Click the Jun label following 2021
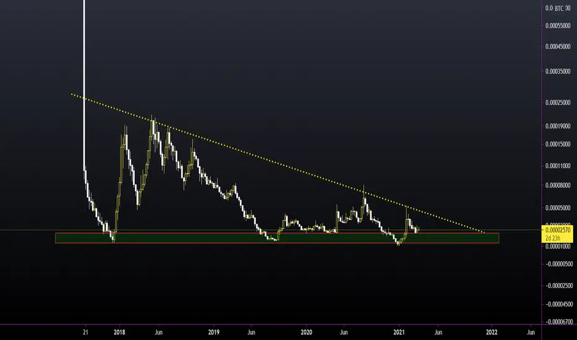The image size is (577, 340). (438, 333)
